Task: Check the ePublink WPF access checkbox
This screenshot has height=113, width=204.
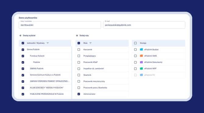Action: 135,69
